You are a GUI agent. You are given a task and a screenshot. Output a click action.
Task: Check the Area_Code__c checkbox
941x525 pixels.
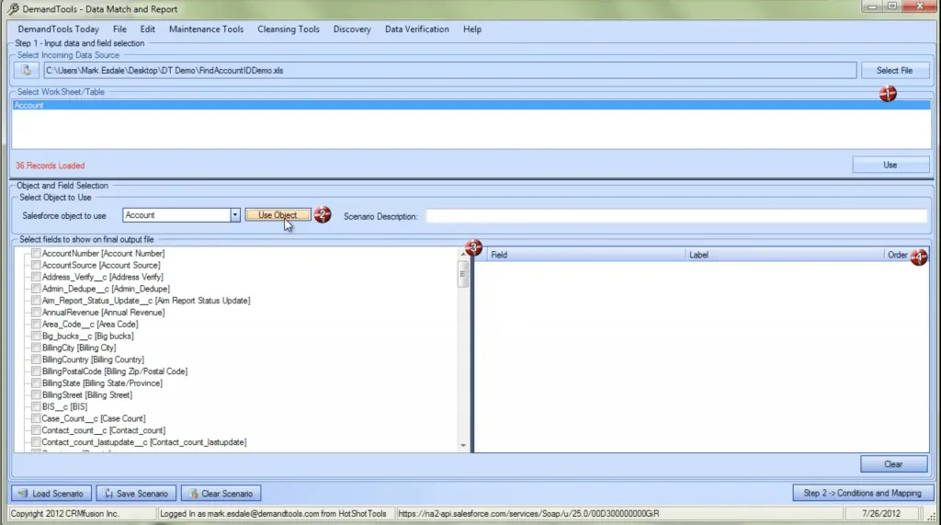coord(36,324)
